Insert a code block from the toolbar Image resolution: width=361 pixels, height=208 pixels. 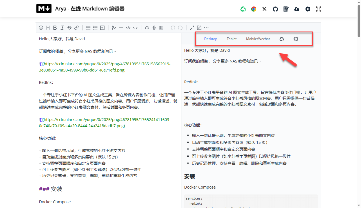[128, 28]
